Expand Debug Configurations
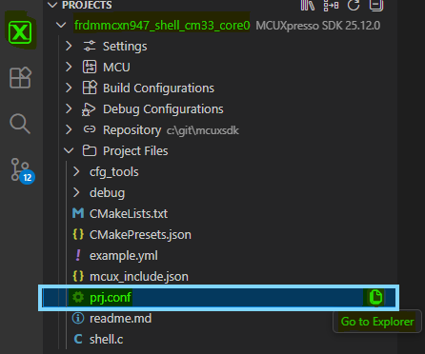Viewport: 425px width, 354px height. pos(69,108)
